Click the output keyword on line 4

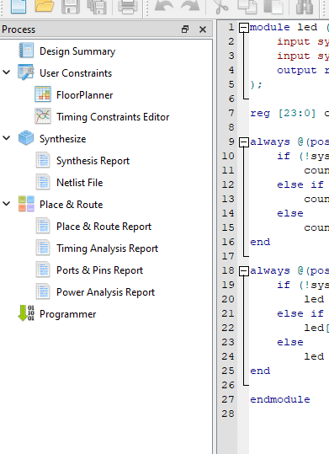297,71
